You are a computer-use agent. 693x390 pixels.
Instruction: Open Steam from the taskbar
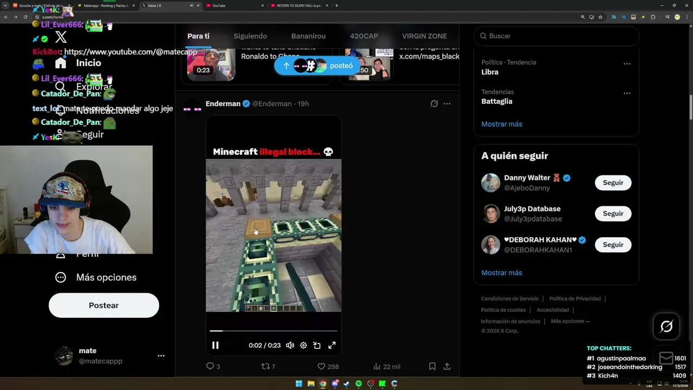346,383
